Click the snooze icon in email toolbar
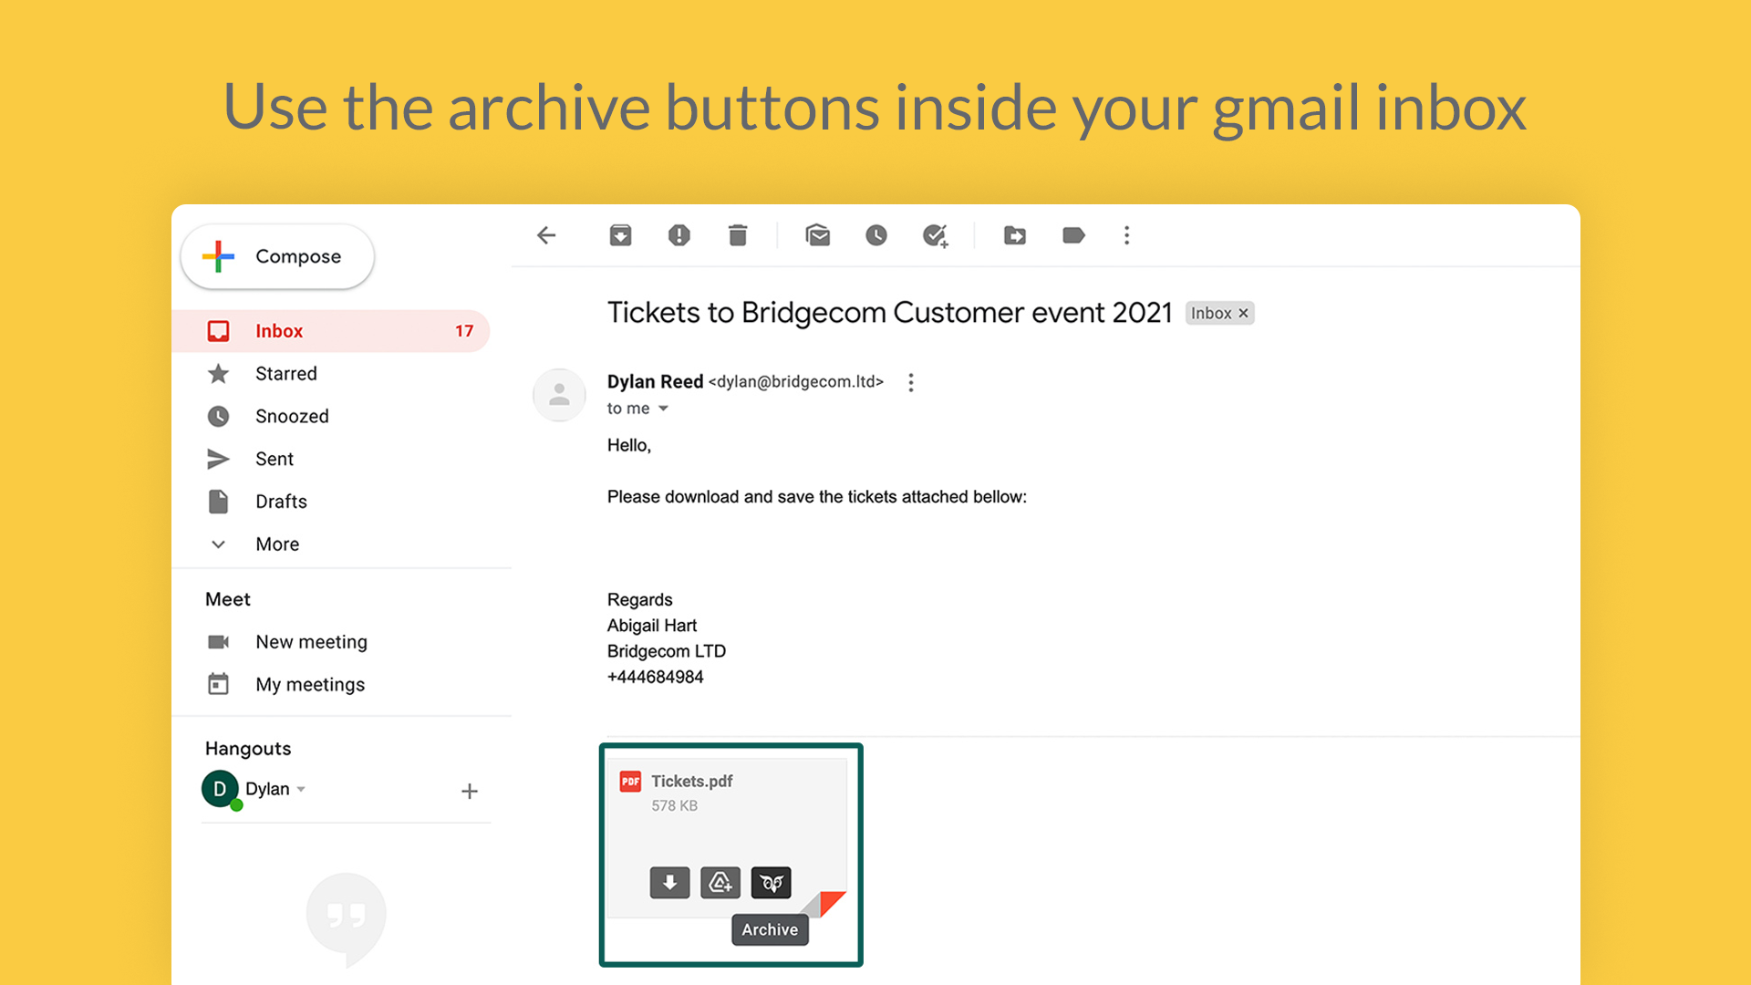This screenshot has height=985, width=1751. 875,235
